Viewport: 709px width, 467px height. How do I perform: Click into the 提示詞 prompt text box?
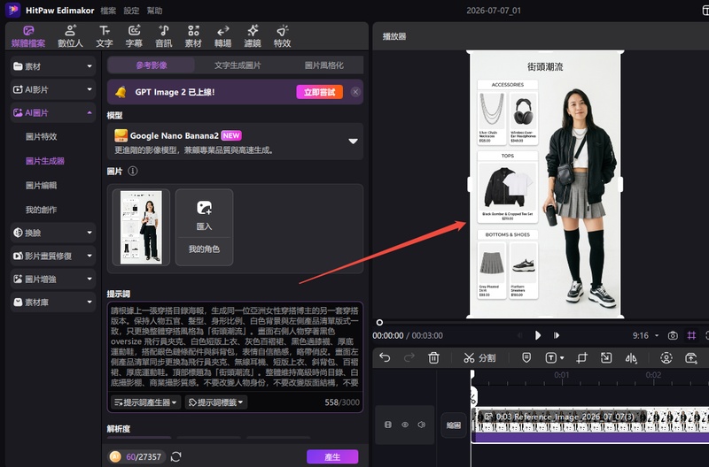tap(235, 347)
